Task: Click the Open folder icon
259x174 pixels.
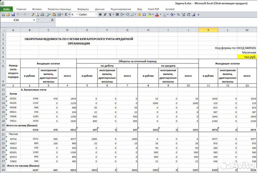Action: point(8,15)
